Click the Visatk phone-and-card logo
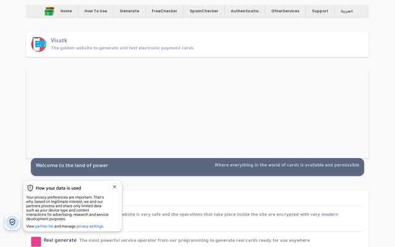The image size is (395, 247). pos(38,44)
